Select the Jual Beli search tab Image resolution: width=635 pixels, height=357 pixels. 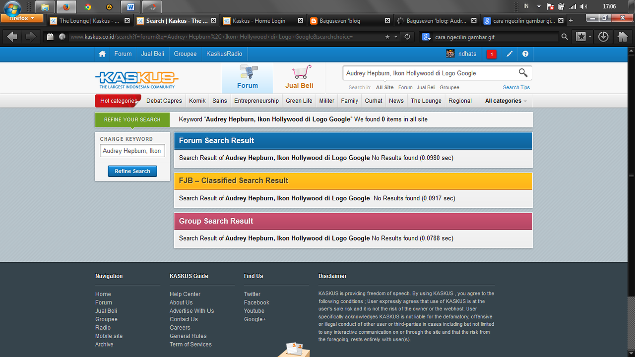pyautogui.click(x=299, y=78)
